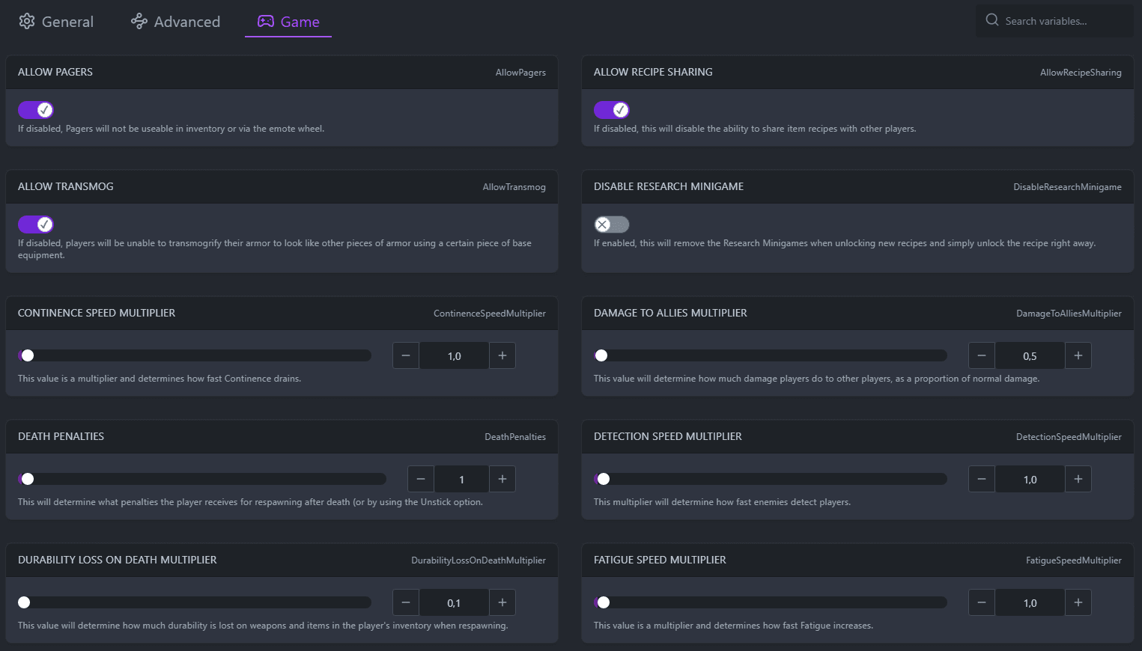This screenshot has height=651, width=1142.
Task: Toggle off Allow Transmog setting
Action: click(36, 224)
